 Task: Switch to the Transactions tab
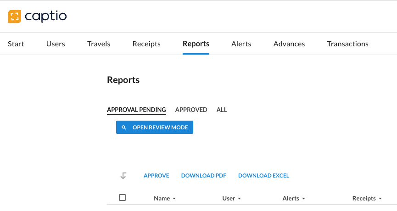pos(347,44)
